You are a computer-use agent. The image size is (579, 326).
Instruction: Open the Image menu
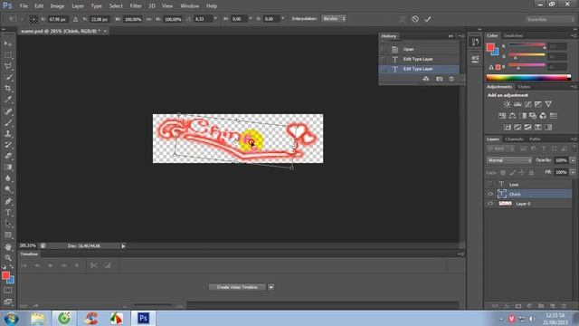[x=57, y=6]
